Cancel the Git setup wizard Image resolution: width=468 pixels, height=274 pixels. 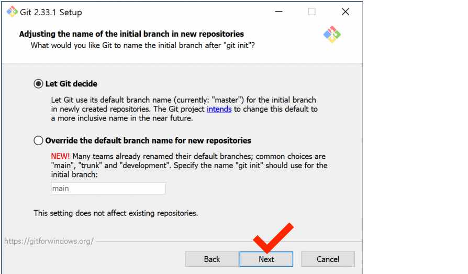point(328,259)
